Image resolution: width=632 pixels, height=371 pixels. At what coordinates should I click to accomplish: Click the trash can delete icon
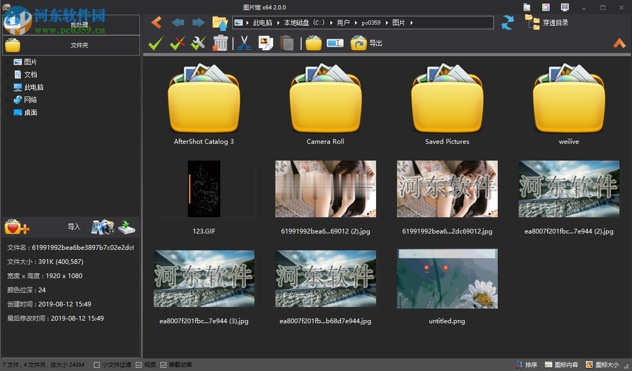(220, 43)
